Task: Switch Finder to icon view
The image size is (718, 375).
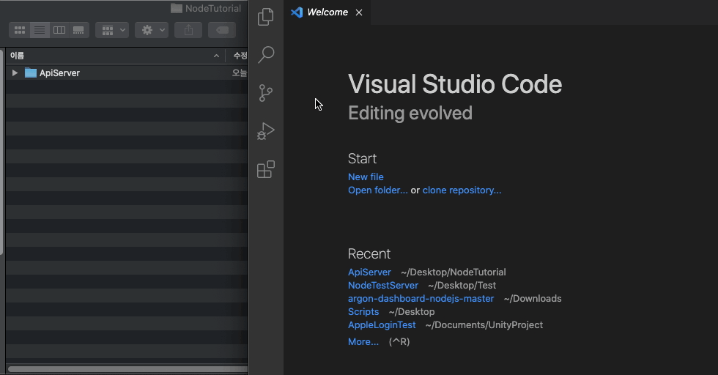Action: (x=20, y=30)
